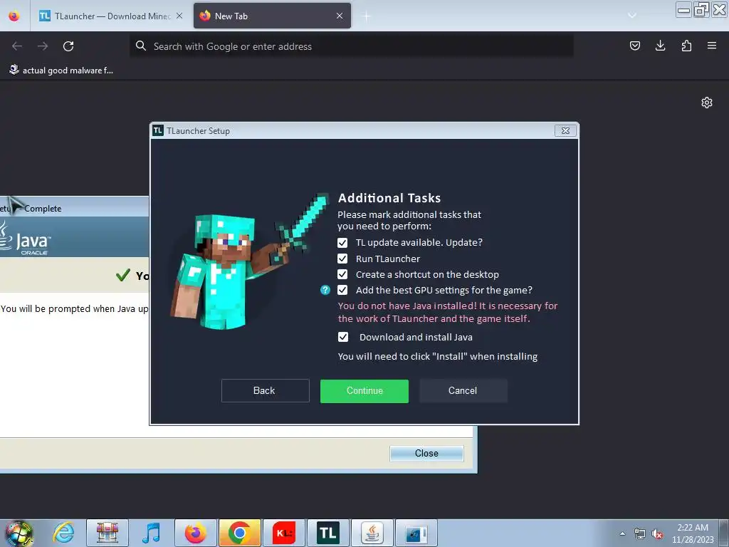Open the Firefox hamburger menu
Viewport: 729px width, 547px height.
tap(712, 46)
